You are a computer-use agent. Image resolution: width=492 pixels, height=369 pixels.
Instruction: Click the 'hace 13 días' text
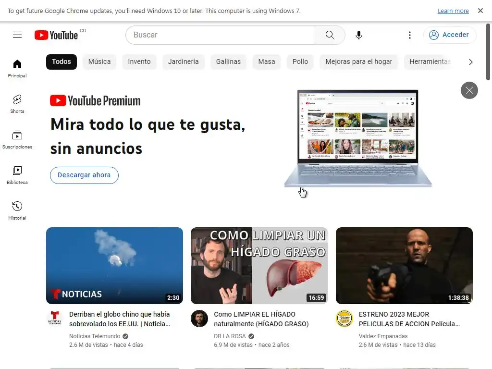click(x=419, y=345)
